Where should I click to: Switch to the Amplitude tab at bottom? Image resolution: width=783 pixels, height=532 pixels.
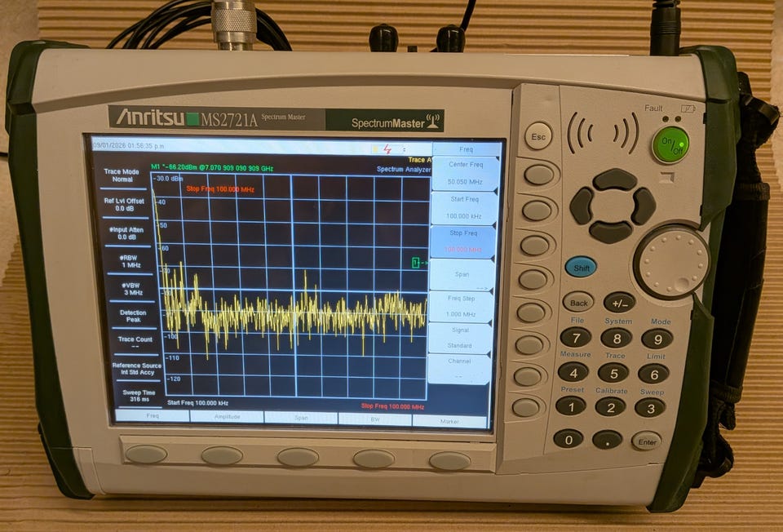click(228, 417)
